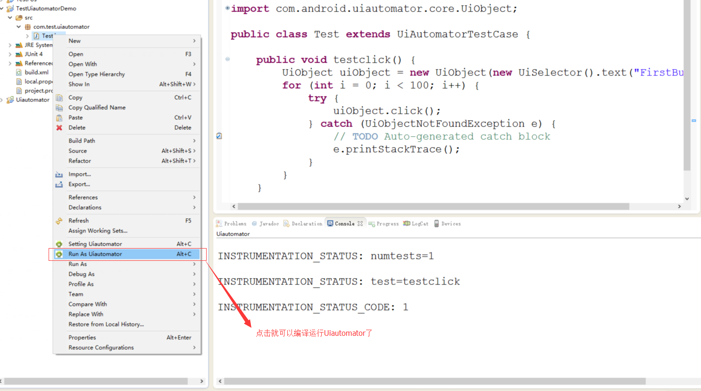701x391 pixels.
Task: Collapse the src folder node
Action: 10,18
